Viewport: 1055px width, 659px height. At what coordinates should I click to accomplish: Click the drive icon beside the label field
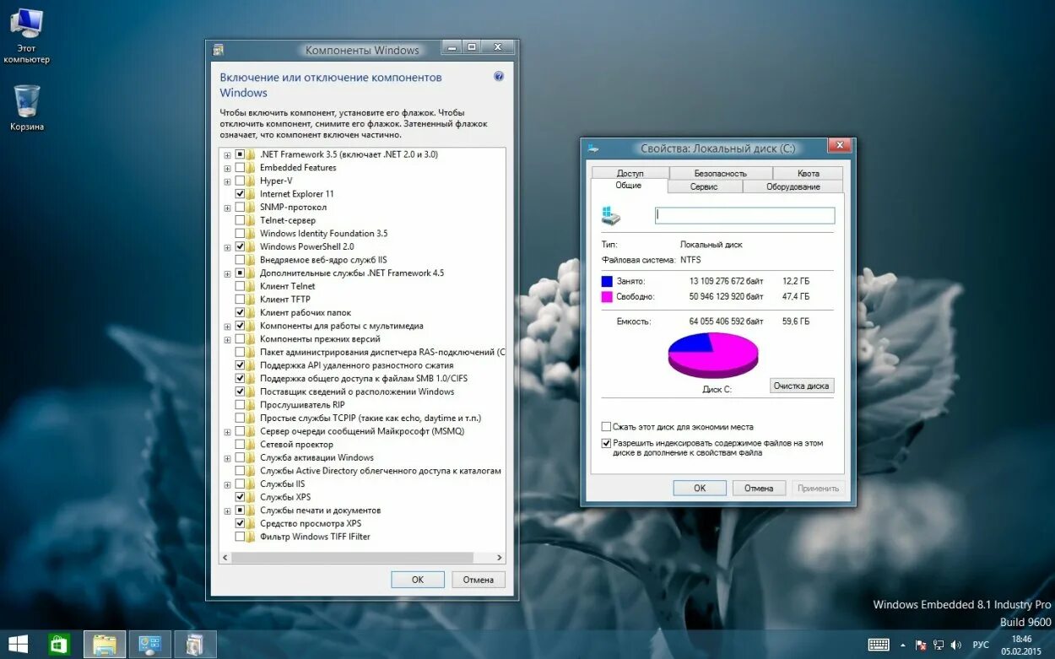[x=610, y=216]
